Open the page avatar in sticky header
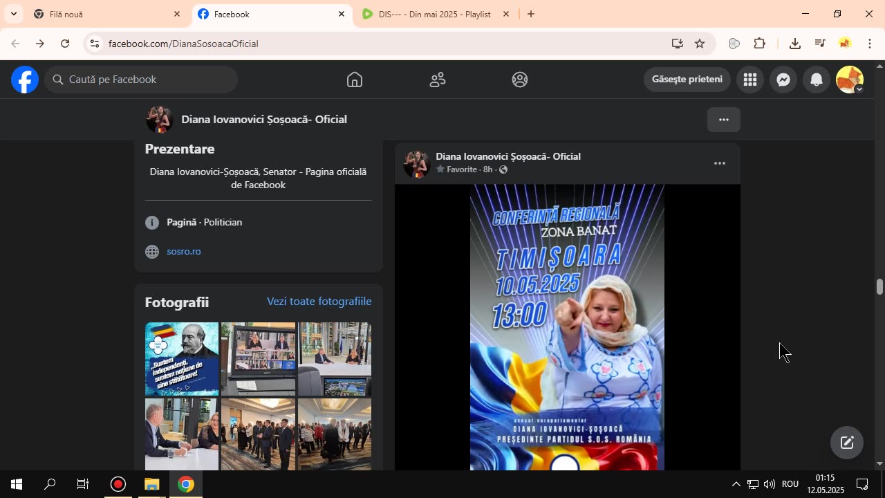The image size is (885, 498). point(159,120)
